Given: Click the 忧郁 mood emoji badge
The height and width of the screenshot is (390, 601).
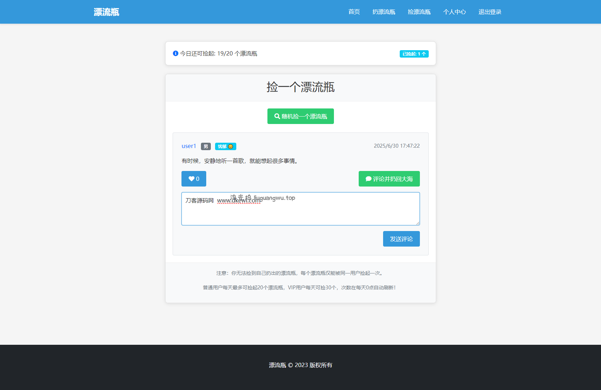Looking at the screenshot, I should tap(225, 147).
